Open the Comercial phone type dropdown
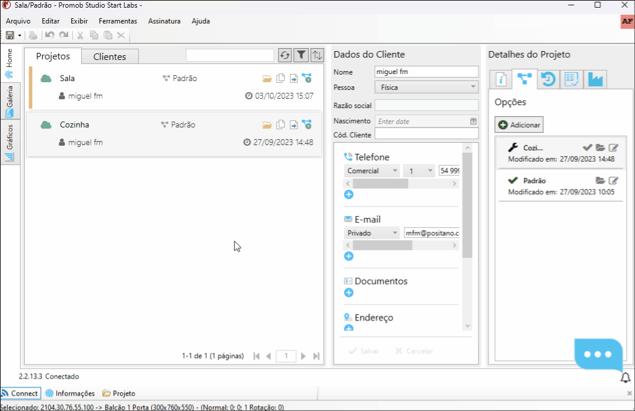The height and width of the screenshot is (411, 635). click(x=372, y=171)
